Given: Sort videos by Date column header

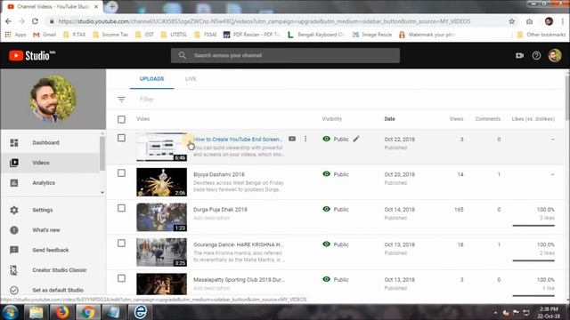Looking at the screenshot, I should tap(389, 119).
